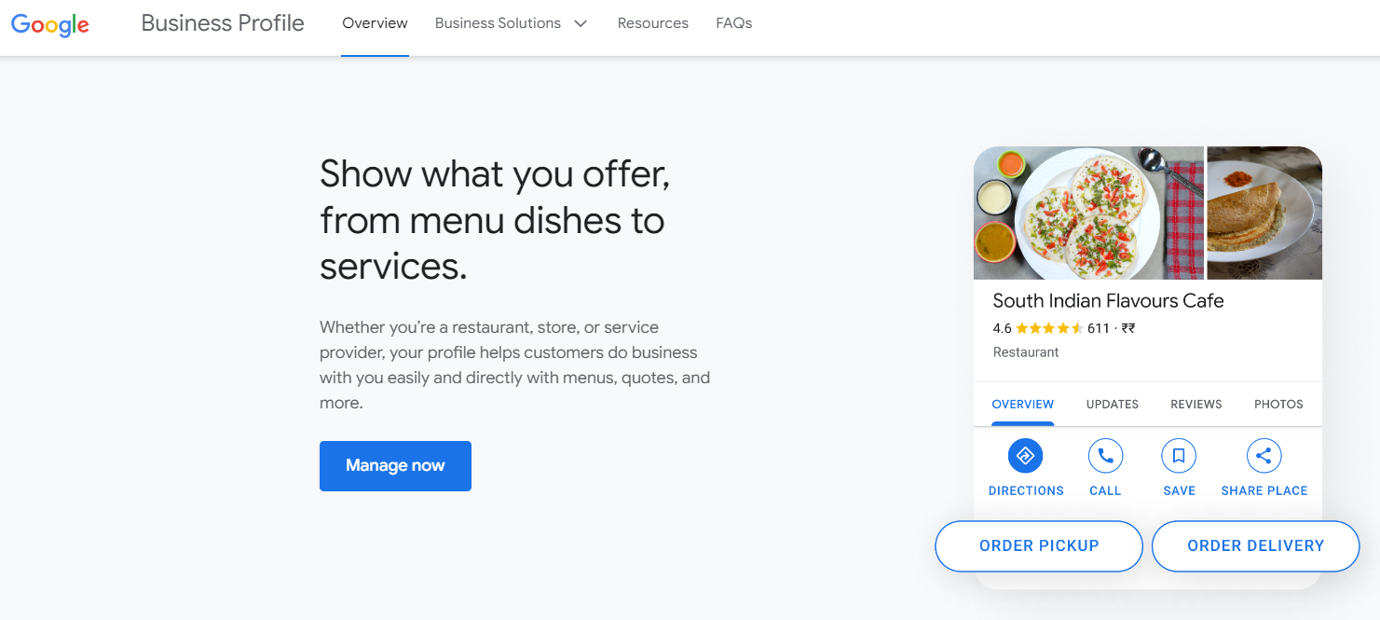The image size is (1380, 620).
Task: Switch to the REVIEWS tab
Action: [1196, 404]
